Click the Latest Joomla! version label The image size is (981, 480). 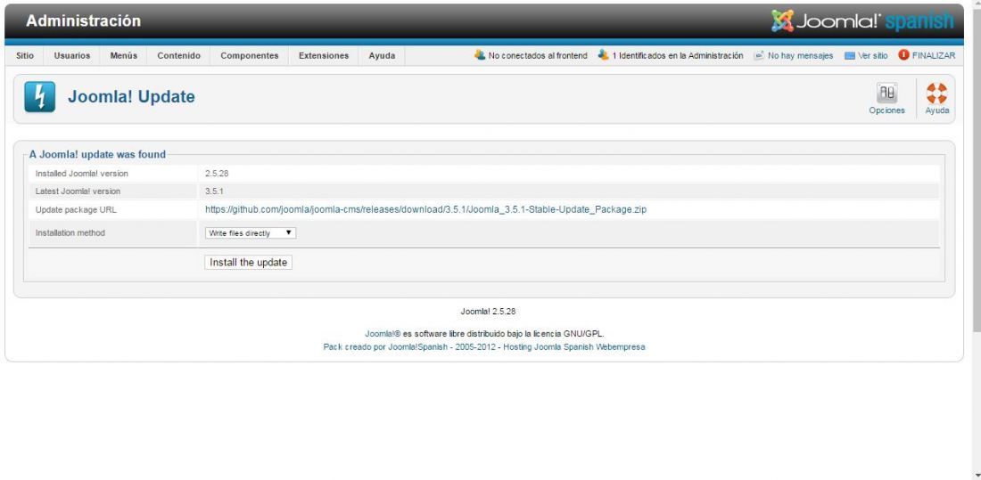(78, 191)
